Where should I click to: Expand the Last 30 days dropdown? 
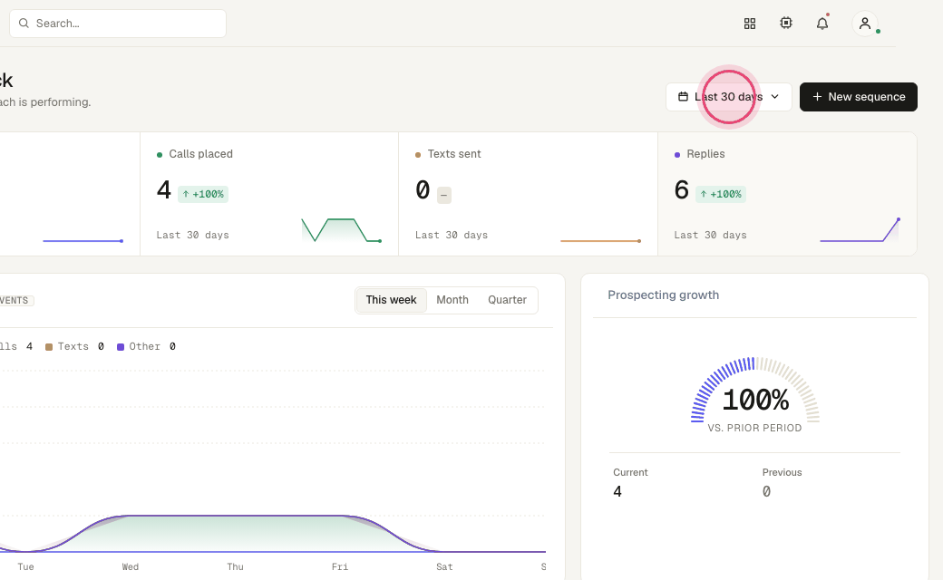click(x=729, y=97)
